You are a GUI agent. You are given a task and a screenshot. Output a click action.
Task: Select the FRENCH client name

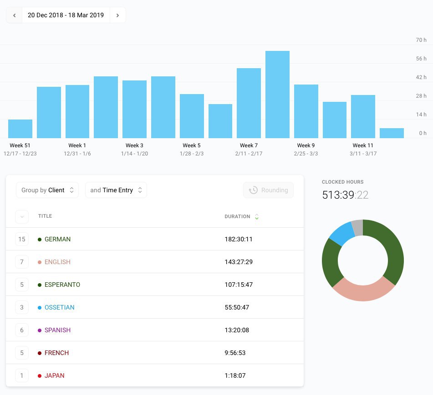pyautogui.click(x=56, y=353)
